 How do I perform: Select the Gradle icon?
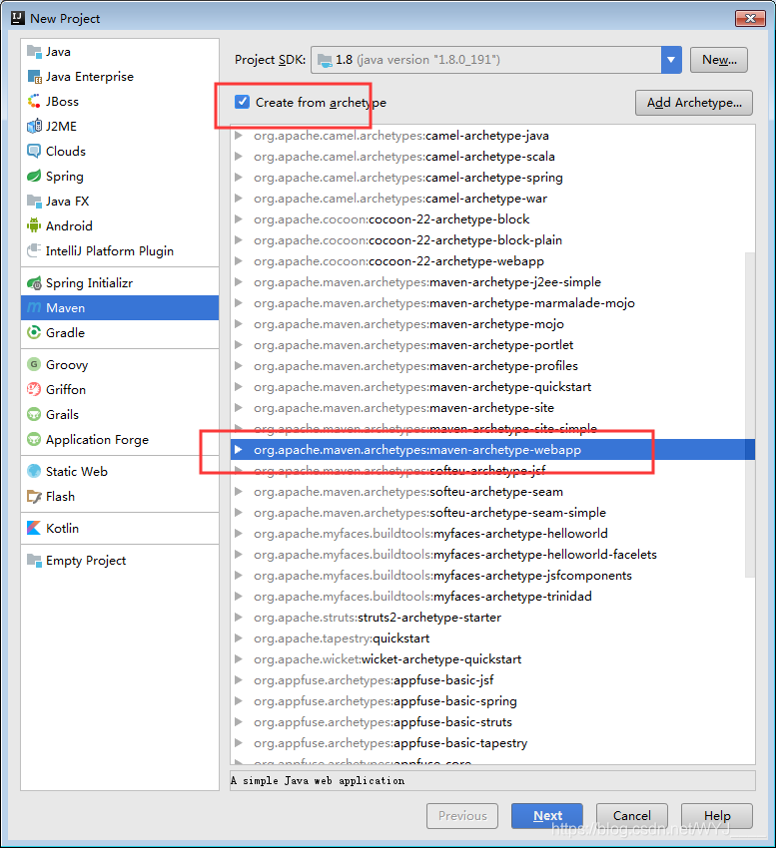pos(34,333)
